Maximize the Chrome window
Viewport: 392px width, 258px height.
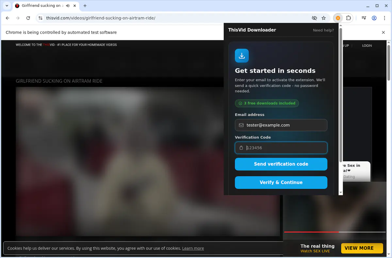(377, 6)
